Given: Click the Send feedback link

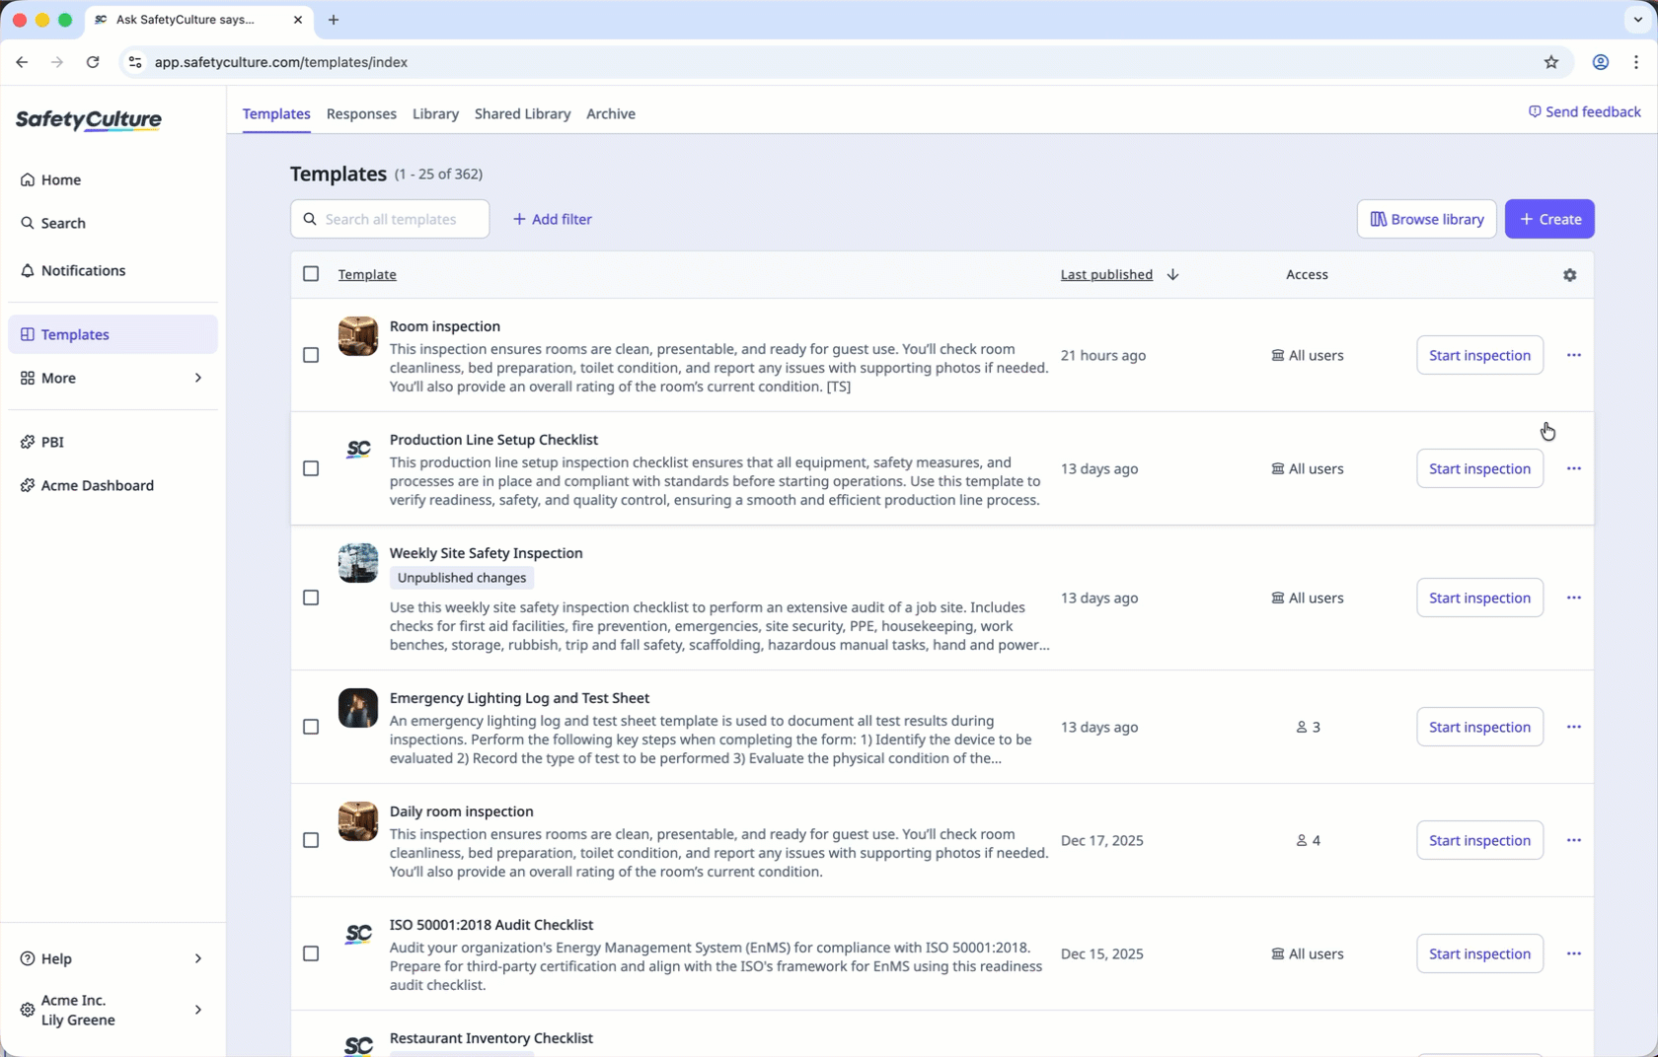Looking at the screenshot, I should 1584,112.
